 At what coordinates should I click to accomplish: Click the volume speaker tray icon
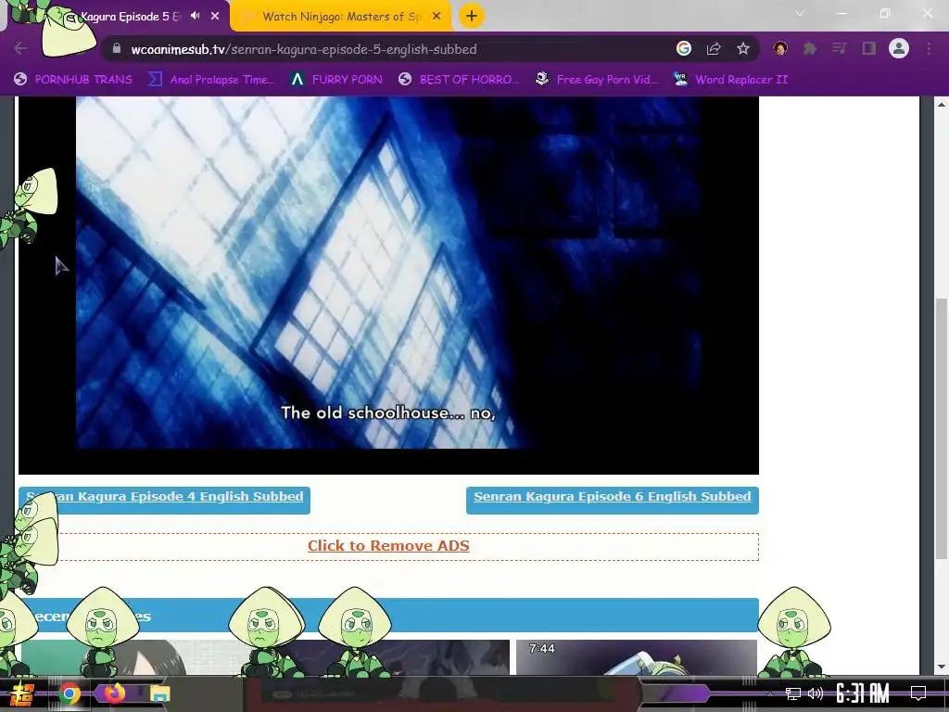816,693
